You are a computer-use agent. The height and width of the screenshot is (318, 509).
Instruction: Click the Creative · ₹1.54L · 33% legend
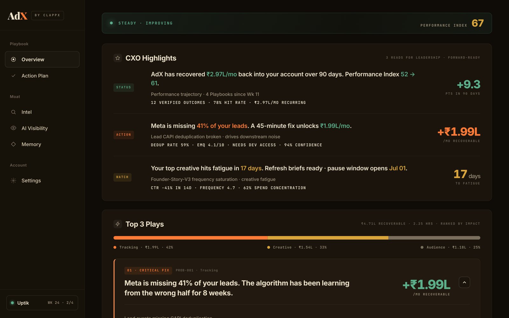pos(297,247)
